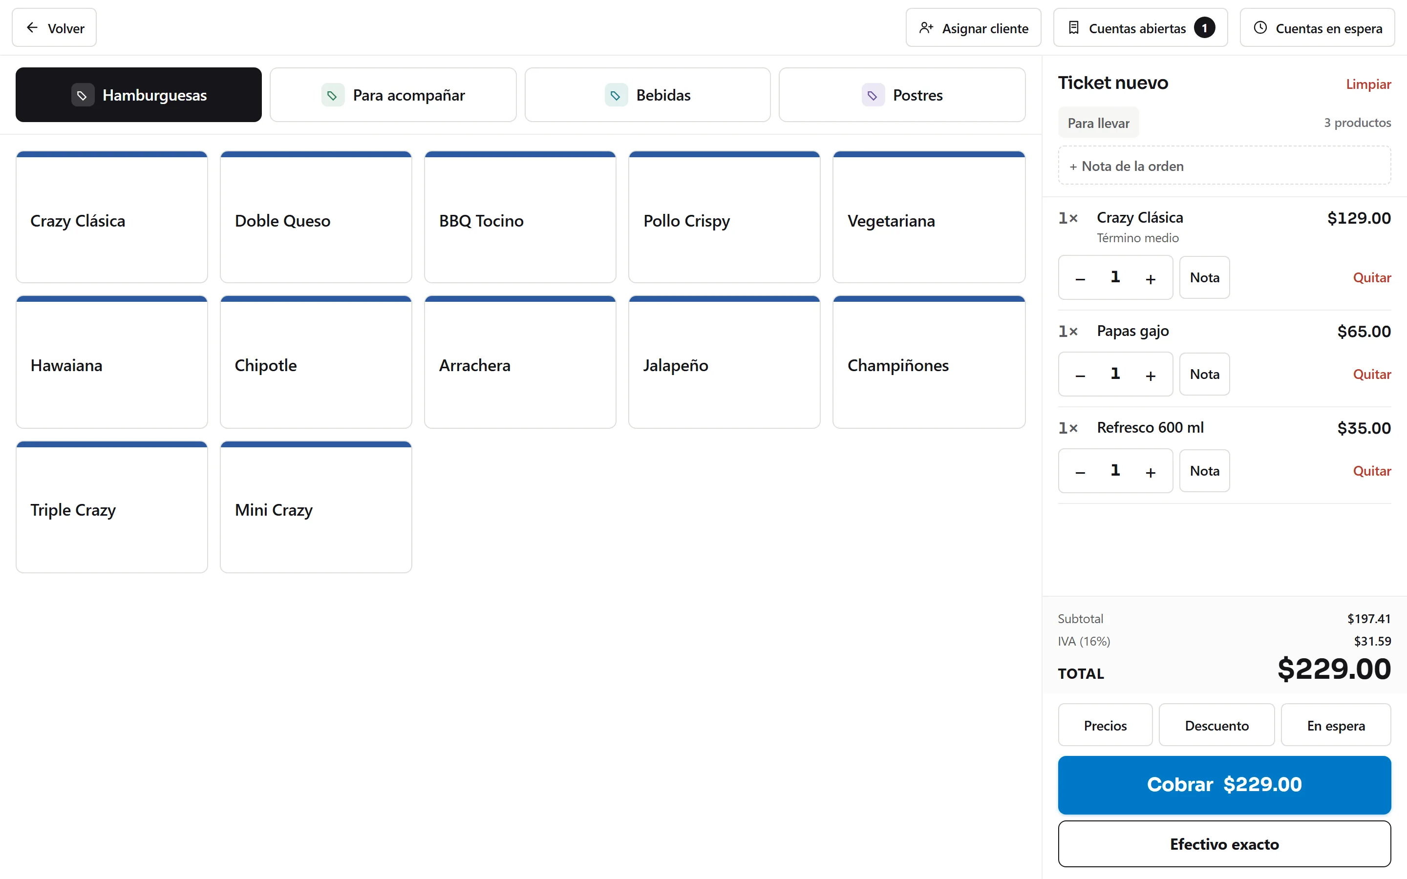Switch to the Postres category tab
Image resolution: width=1407 pixels, height=879 pixels.
[x=902, y=95]
